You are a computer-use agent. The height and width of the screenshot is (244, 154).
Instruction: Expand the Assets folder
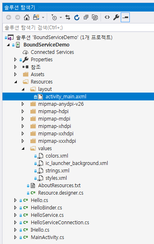tap(15, 74)
